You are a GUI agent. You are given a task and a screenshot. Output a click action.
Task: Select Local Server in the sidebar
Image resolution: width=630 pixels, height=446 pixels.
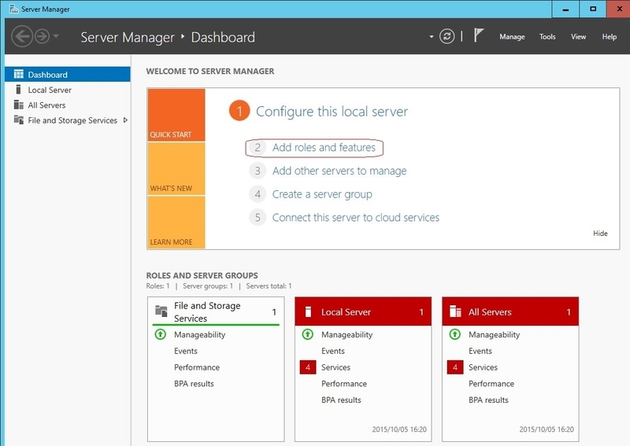pyautogui.click(x=68, y=90)
